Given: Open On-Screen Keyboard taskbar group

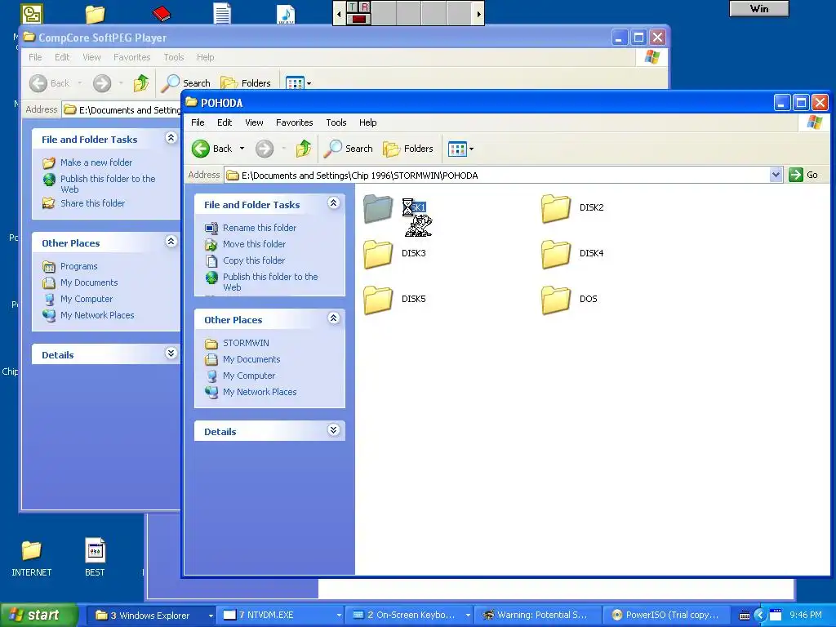Looking at the screenshot, I should (x=410, y=616).
